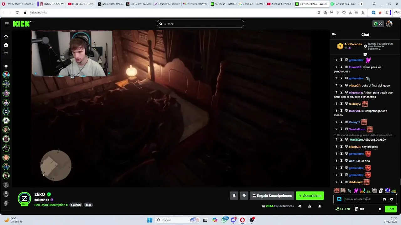
Task: Open the Windows taskbar Buscar search box
Action: (x=178, y=220)
